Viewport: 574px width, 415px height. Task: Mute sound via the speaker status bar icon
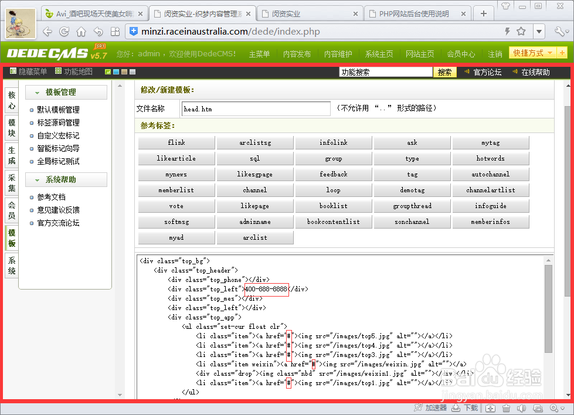click(522, 408)
